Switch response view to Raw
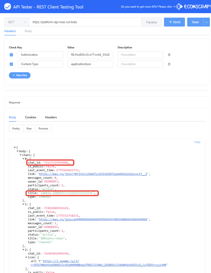This screenshot has height=273, width=211. click(29, 129)
